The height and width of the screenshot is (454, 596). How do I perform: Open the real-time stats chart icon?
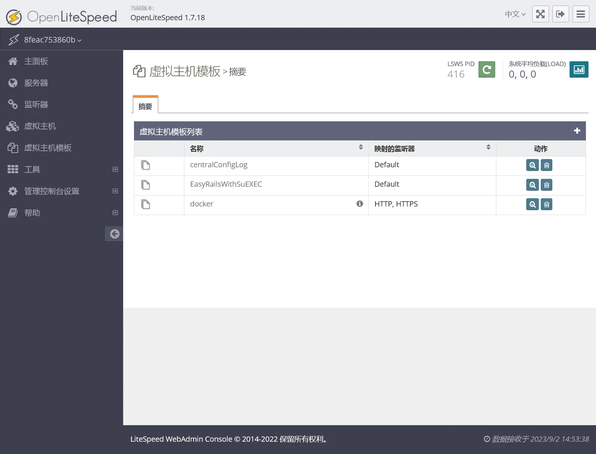[579, 69]
